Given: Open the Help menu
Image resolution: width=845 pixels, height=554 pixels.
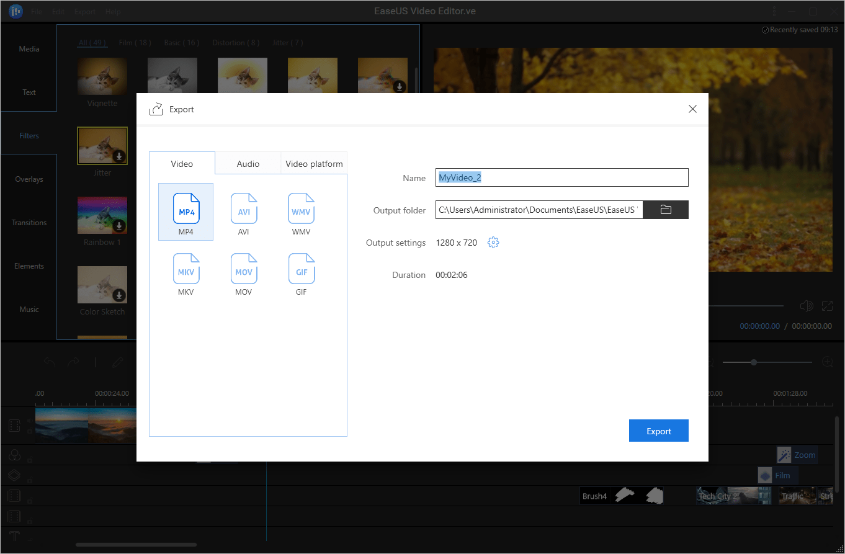Looking at the screenshot, I should (x=113, y=12).
